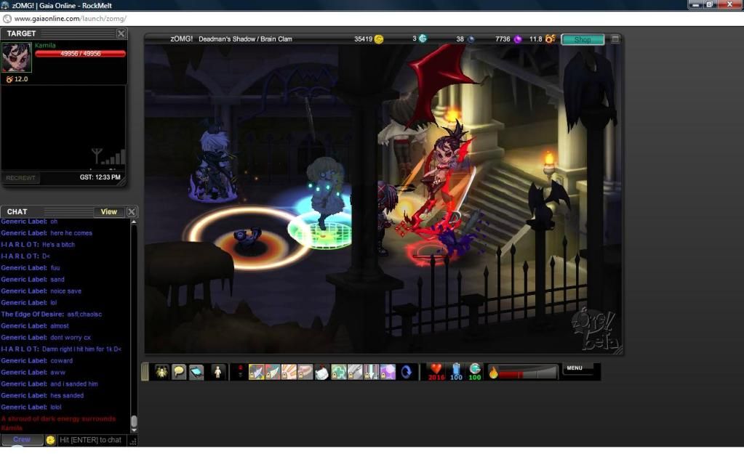The width and height of the screenshot is (744, 454).
Task: Click the red rage level indicator light
Action: pos(240,369)
